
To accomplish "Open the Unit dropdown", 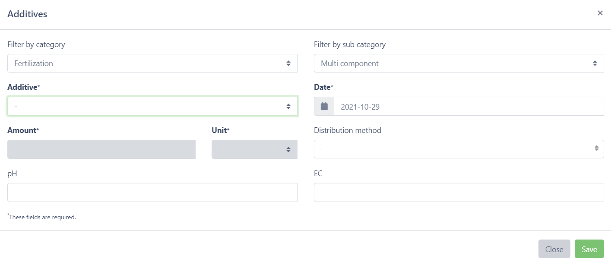I will 254,149.
